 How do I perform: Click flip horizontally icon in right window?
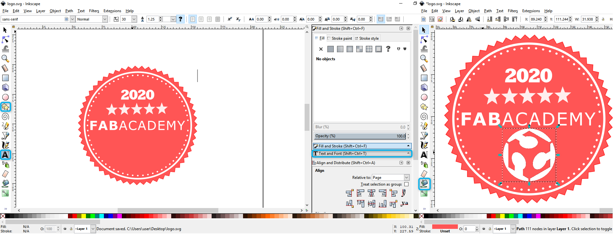pyautogui.click(x=469, y=19)
